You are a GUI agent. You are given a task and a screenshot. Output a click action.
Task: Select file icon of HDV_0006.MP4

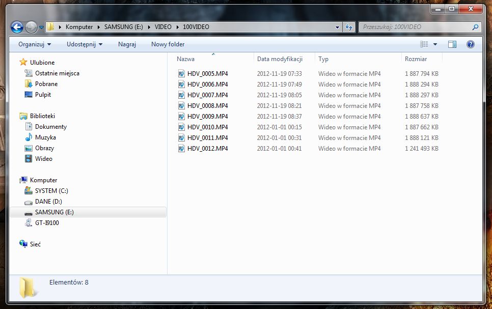click(181, 85)
